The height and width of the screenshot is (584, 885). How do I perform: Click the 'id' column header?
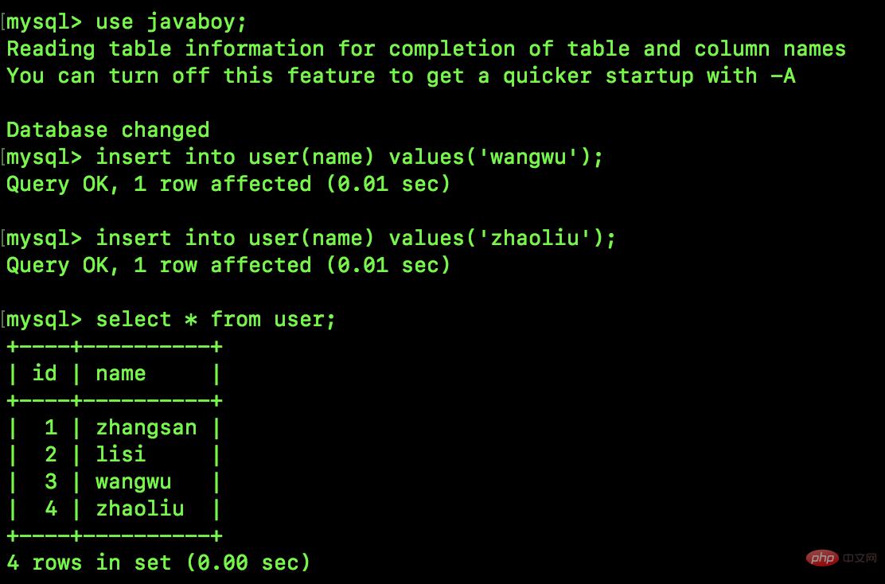point(45,373)
